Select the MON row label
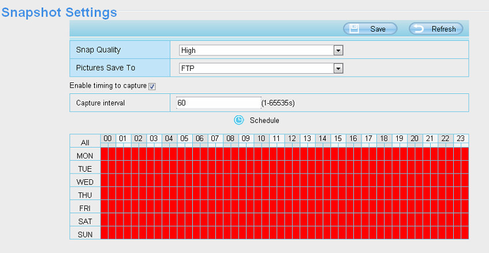Image resolution: width=489 pixels, height=253 pixels. (x=85, y=156)
